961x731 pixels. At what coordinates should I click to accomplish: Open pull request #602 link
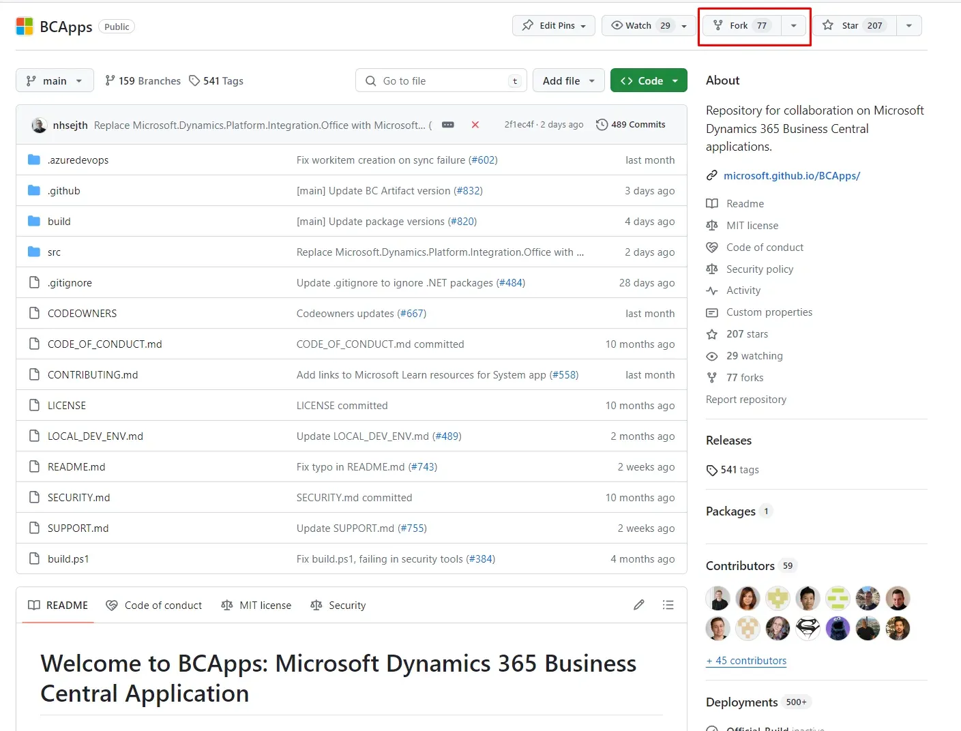click(x=483, y=160)
